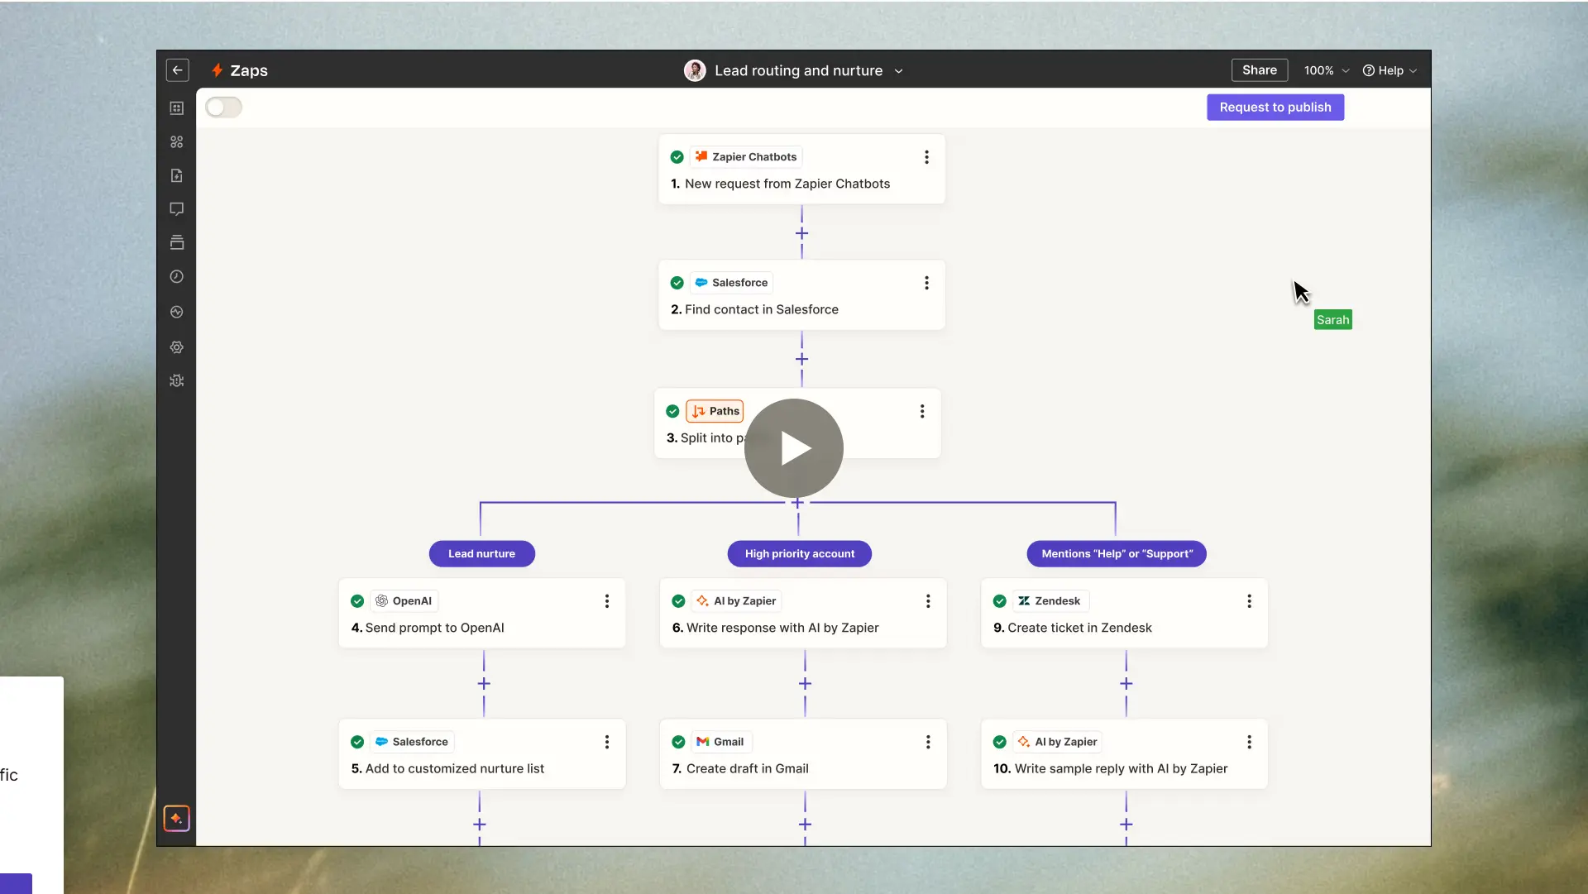Open menu for Find contact in Salesforce

point(926,283)
